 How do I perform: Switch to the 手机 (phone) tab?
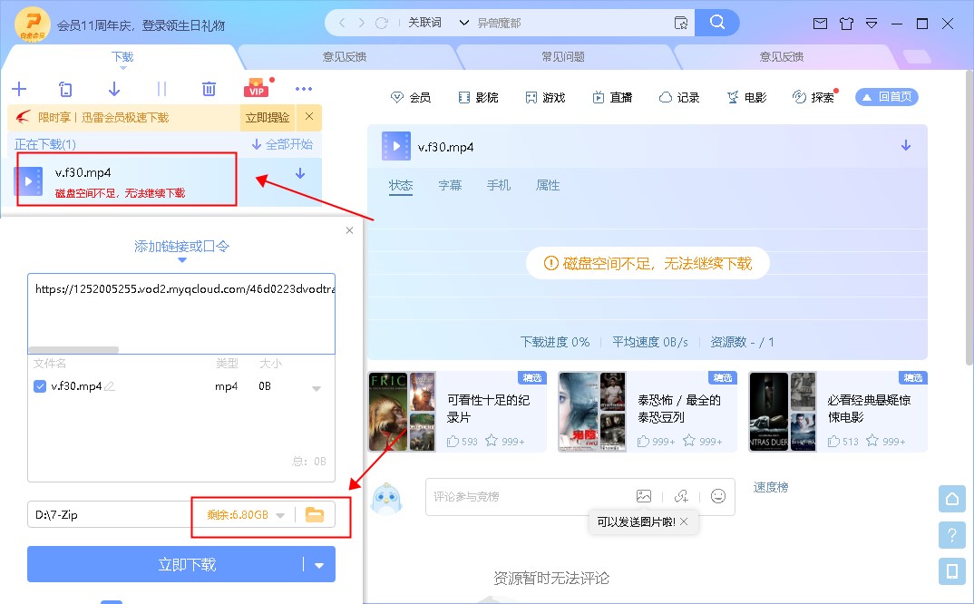499,184
